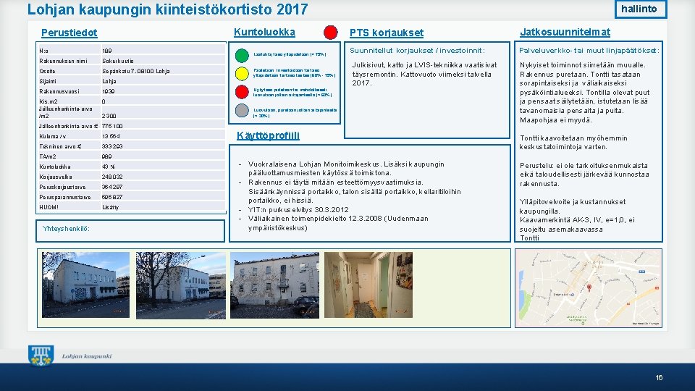Select the green condition class circle

coord(242,56)
